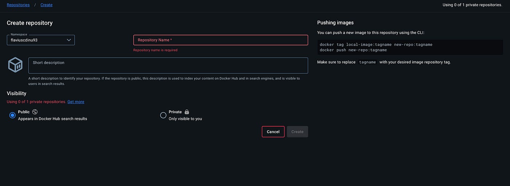Click the 'Visibility' heading

click(x=17, y=94)
